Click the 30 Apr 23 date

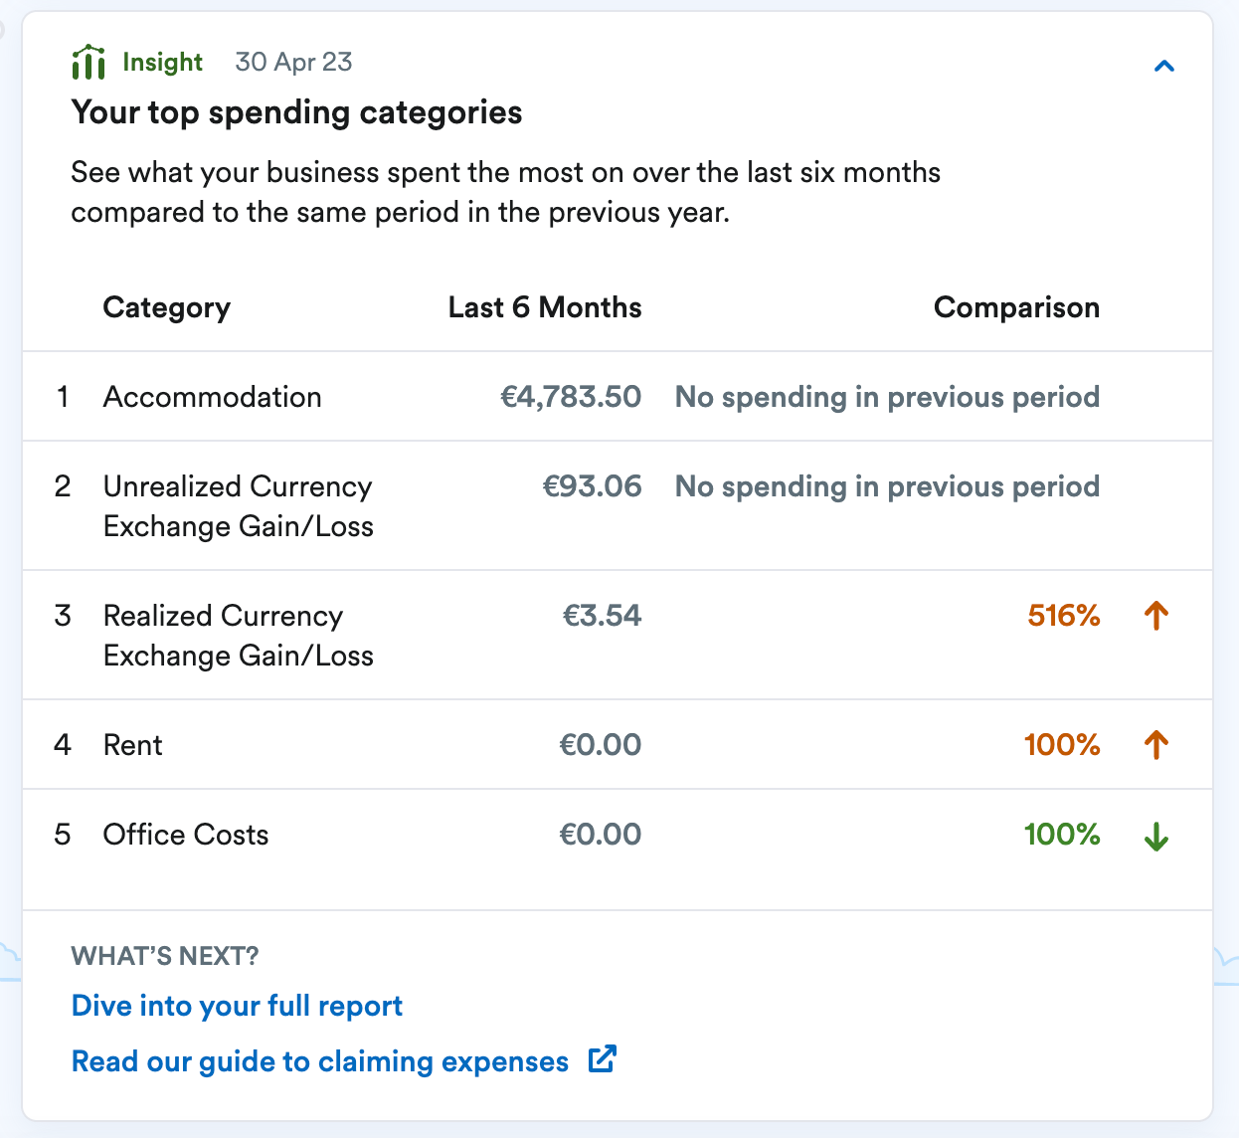tap(293, 62)
